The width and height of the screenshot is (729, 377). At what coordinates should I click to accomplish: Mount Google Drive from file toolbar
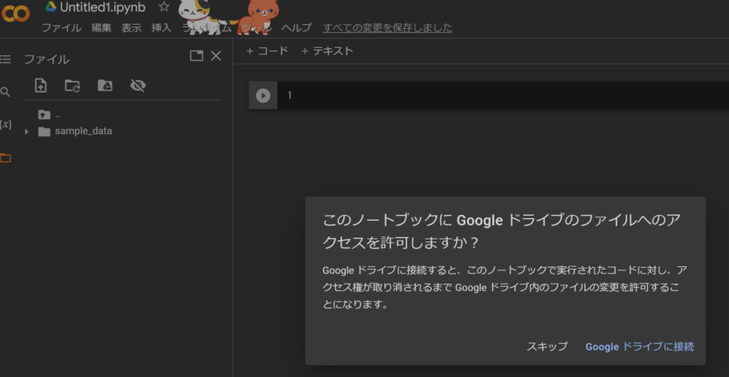coord(105,85)
